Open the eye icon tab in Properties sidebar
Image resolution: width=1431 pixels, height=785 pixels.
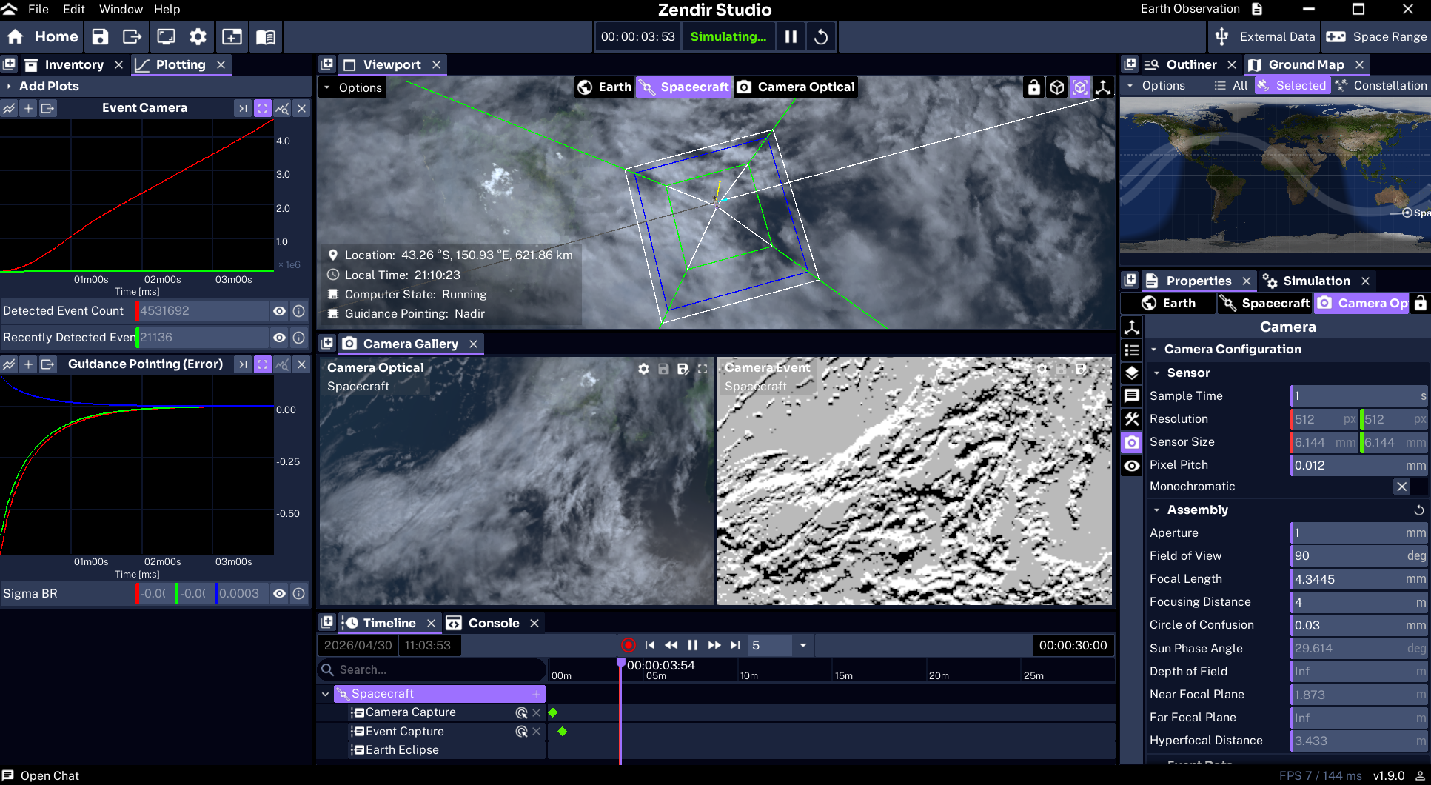1132,466
